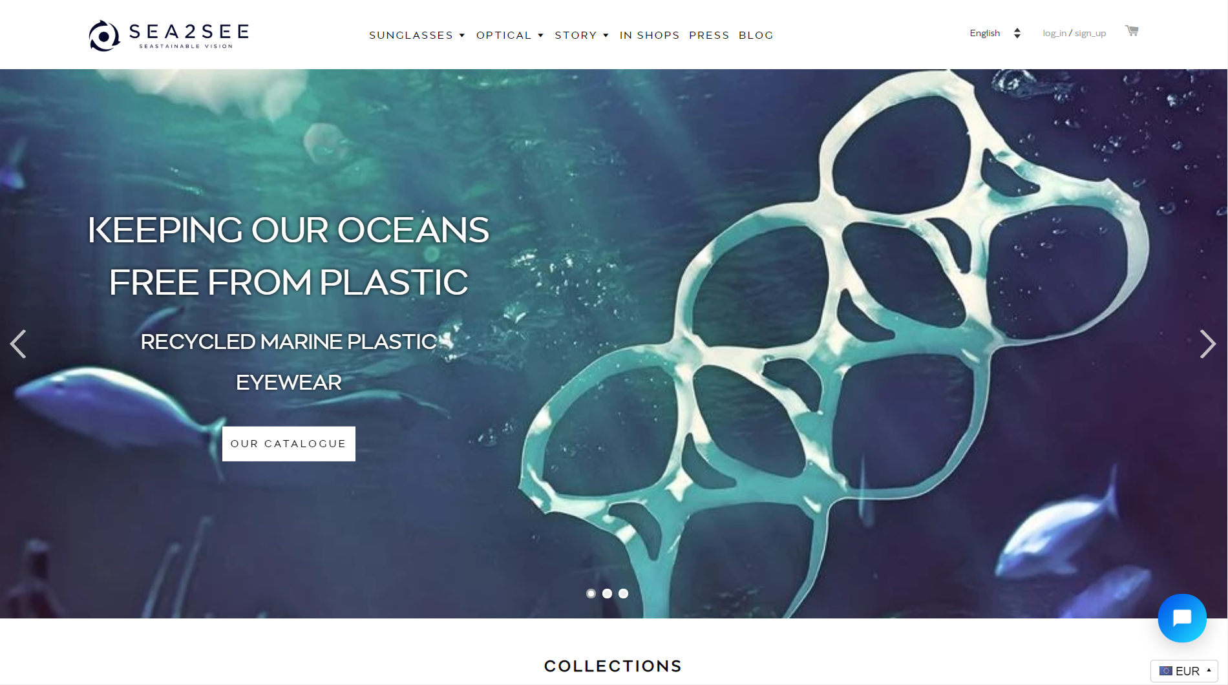The height and width of the screenshot is (685, 1228).
Task: Select the first carousel dot
Action: [591, 593]
